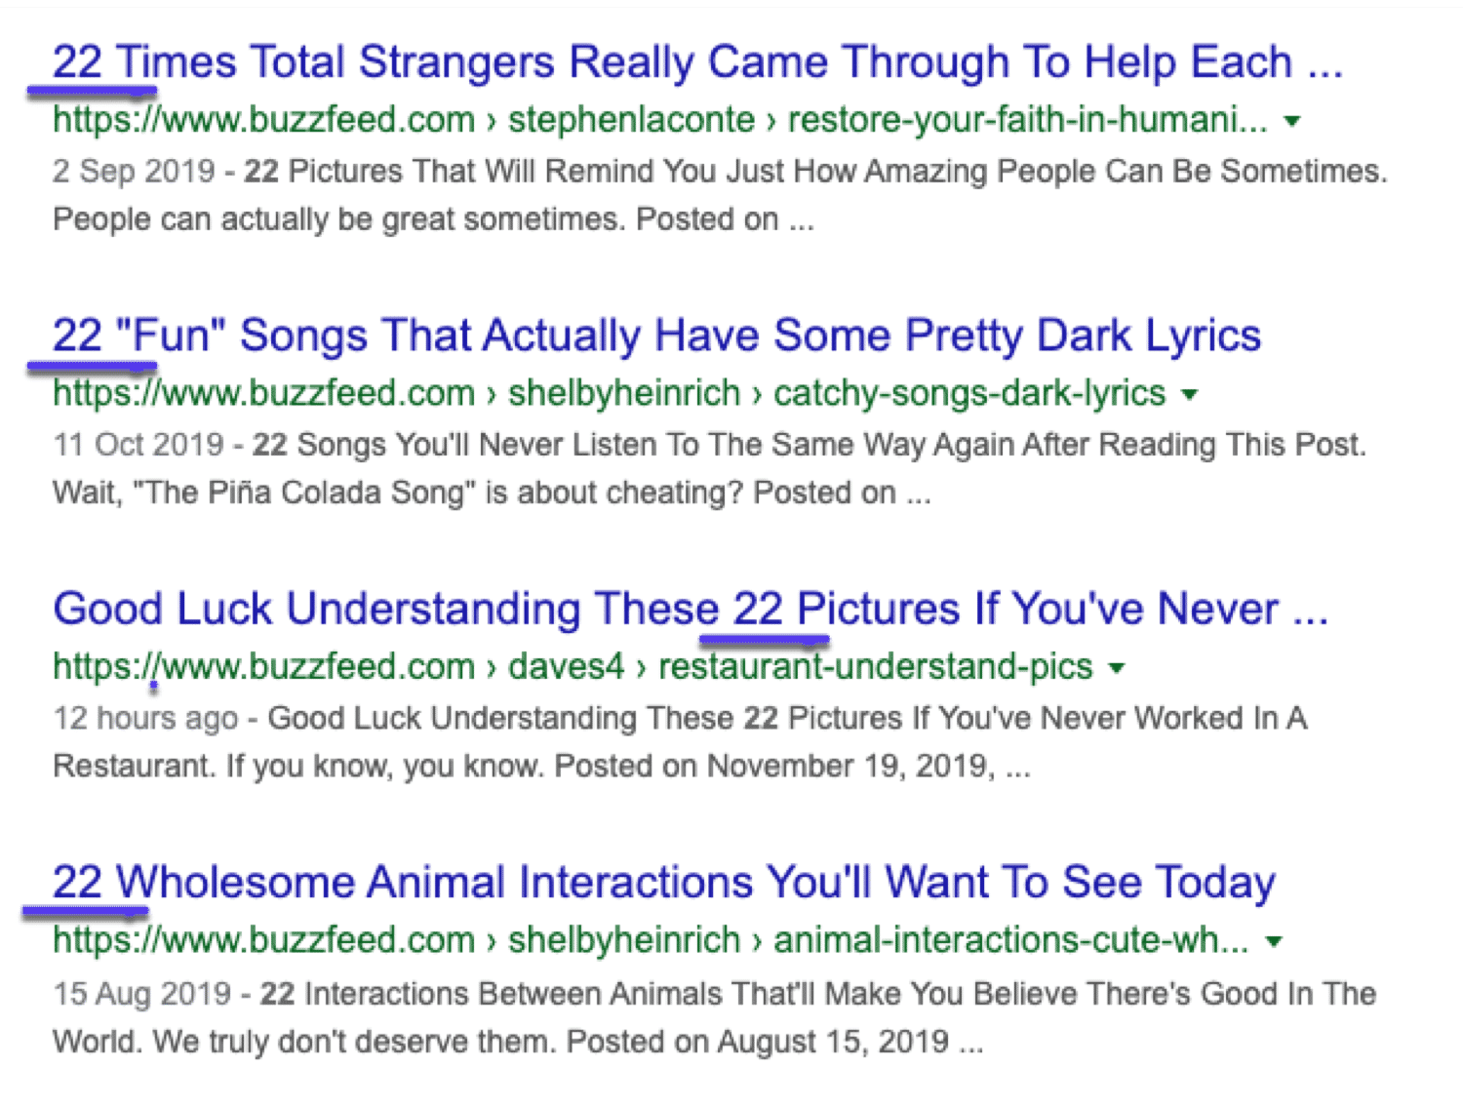
Task: Click the shelbyheinrich breadcrumb under the songs result
Action: click(622, 393)
